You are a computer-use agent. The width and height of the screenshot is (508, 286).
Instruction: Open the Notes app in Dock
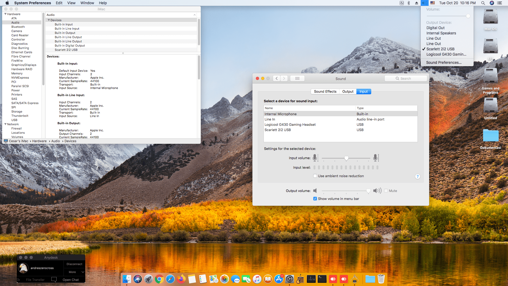(x=192, y=279)
